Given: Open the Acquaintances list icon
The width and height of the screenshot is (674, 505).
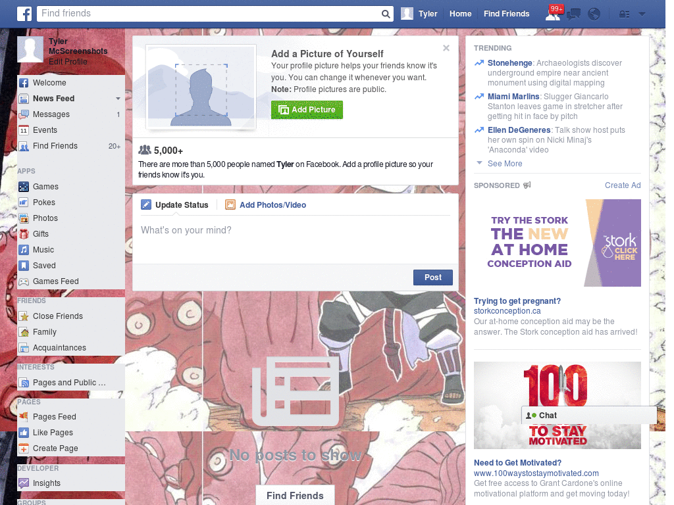Looking at the screenshot, I should click(x=24, y=348).
